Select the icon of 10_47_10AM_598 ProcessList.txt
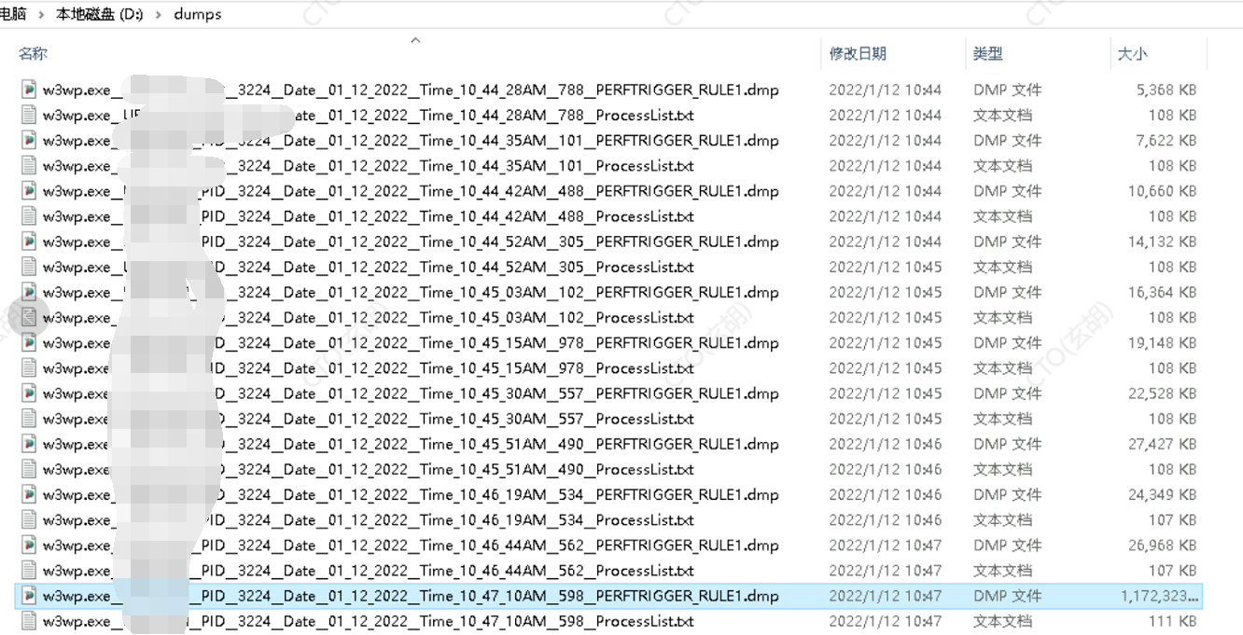The image size is (1243, 635). click(29, 621)
